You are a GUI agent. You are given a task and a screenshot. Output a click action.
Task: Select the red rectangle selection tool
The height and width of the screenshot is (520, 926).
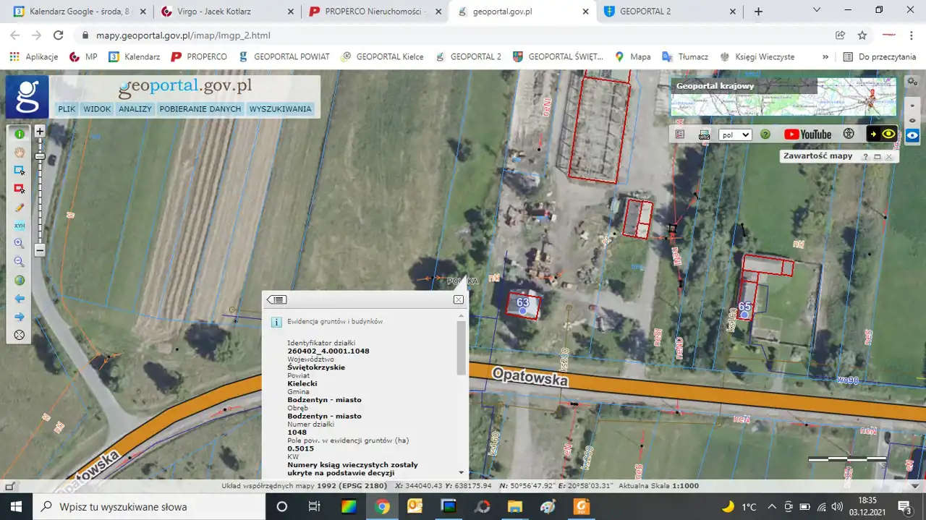click(x=20, y=189)
